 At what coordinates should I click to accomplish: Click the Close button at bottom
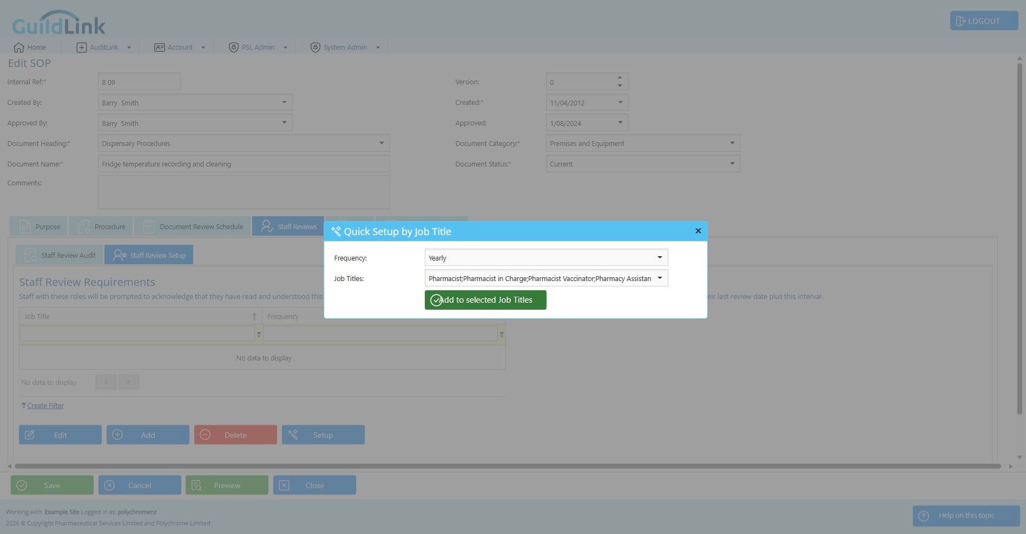[x=314, y=485]
